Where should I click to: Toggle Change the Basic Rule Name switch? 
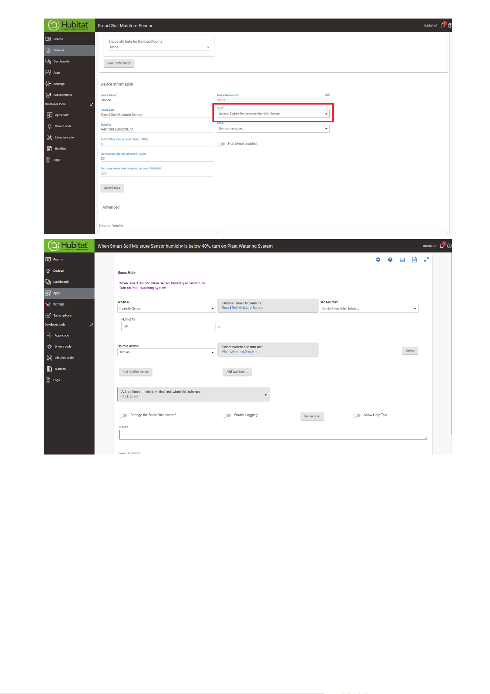coord(123,415)
